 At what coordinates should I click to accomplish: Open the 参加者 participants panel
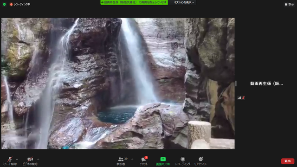(x=121, y=161)
